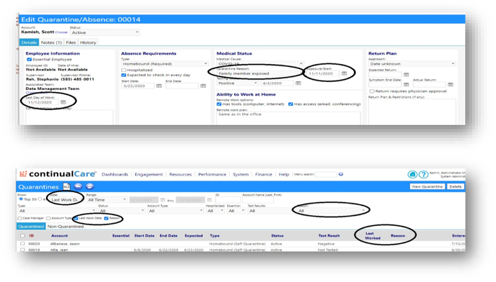This screenshot has height=282, width=496.
Task: Click the Excel export icon beside Quarantines
Action: pyautogui.click(x=67, y=186)
